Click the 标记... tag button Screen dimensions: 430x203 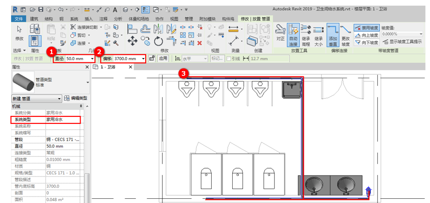(217, 59)
